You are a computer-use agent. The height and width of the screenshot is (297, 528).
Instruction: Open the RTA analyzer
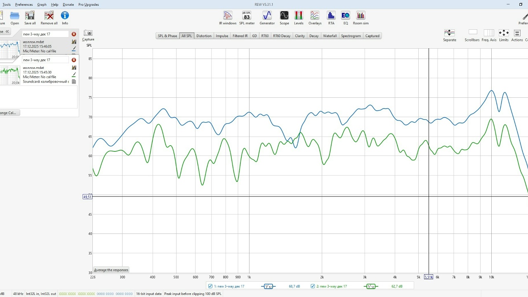(331, 18)
